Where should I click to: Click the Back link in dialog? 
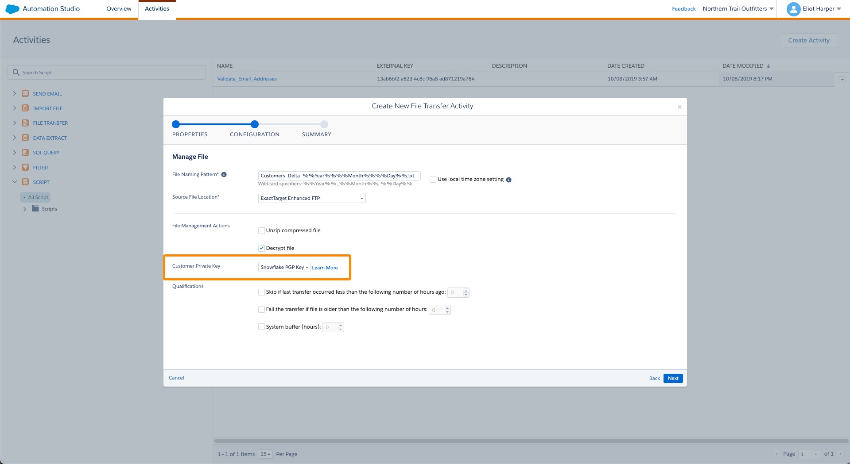tap(654, 378)
